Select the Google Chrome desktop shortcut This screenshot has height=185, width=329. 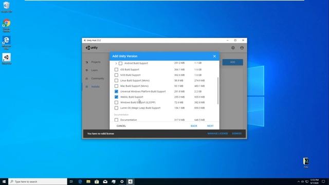tap(7, 26)
